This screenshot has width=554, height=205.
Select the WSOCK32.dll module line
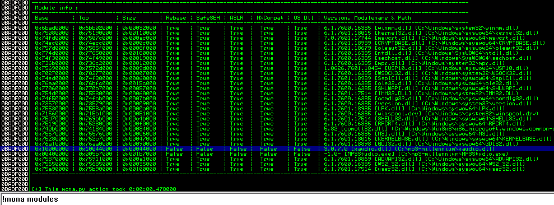point(277,73)
